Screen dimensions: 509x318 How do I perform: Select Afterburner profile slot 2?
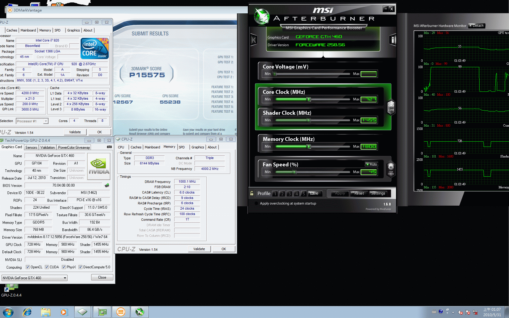[282, 194]
